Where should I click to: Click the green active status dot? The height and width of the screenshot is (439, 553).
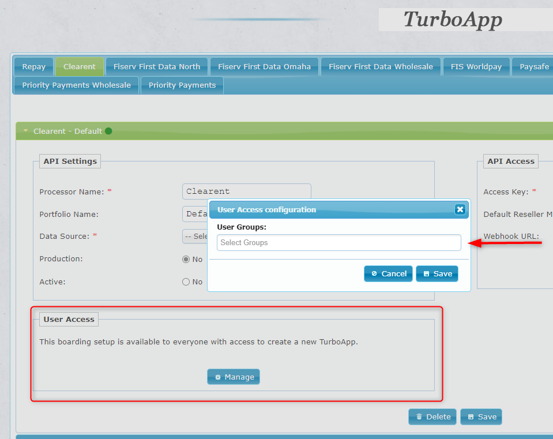tap(108, 131)
